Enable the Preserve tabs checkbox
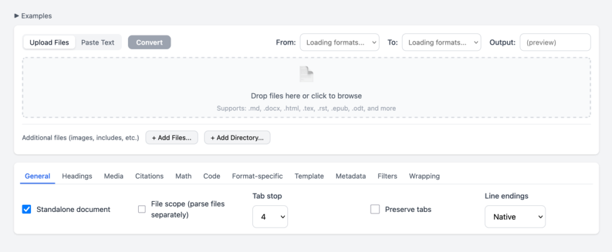 (375, 209)
